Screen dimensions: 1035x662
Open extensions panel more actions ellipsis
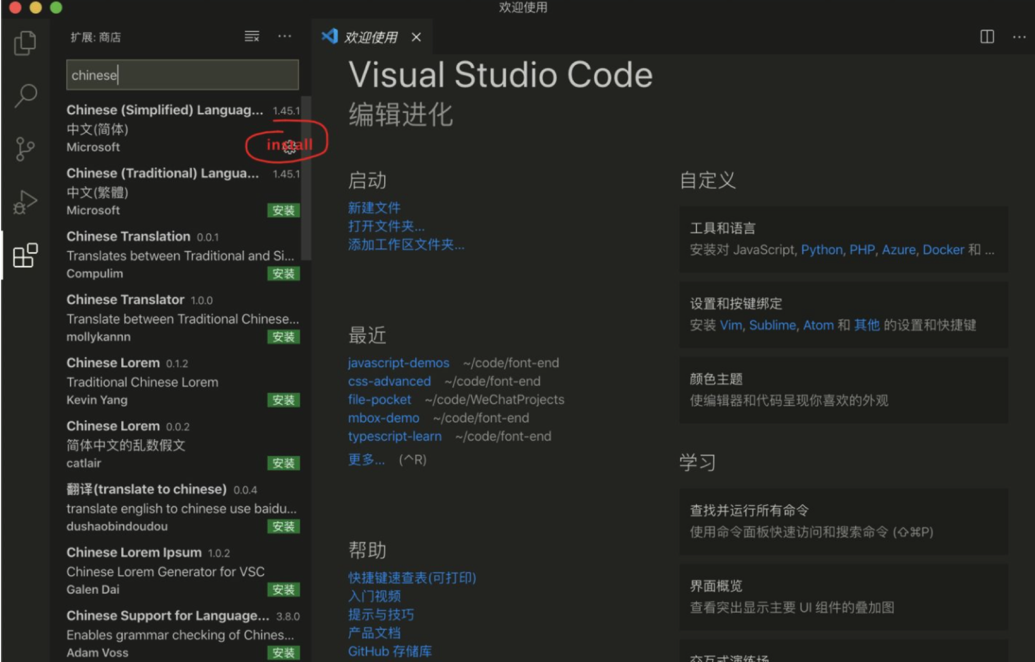coord(284,37)
